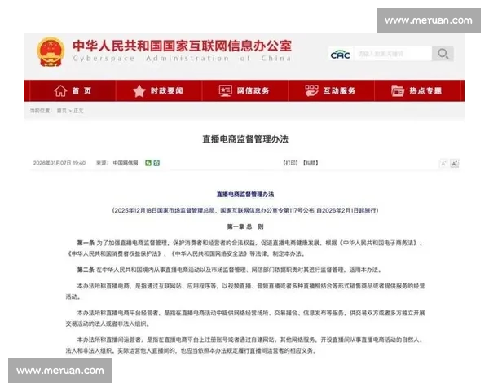Click the CAC logo beside search

point(340,55)
